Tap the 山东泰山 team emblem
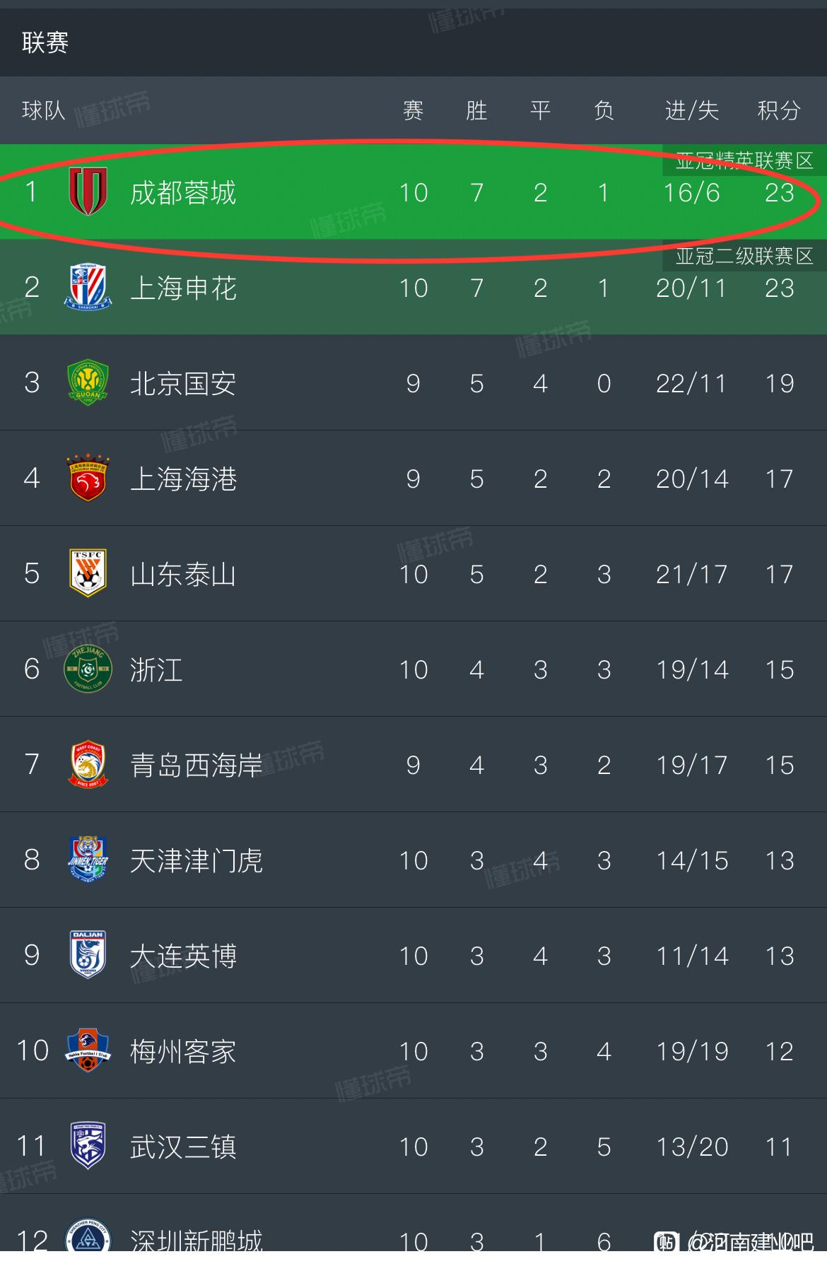The width and height of the screenshot is (827, 1266). tap(88, 573)
